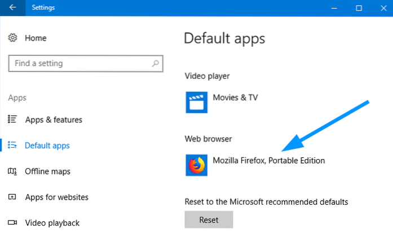Image resolution: width=393 pixels, height=238 pixels.
Task: Click the Default apps page heading
Action: pyautogui.click(x=224, y=39)
